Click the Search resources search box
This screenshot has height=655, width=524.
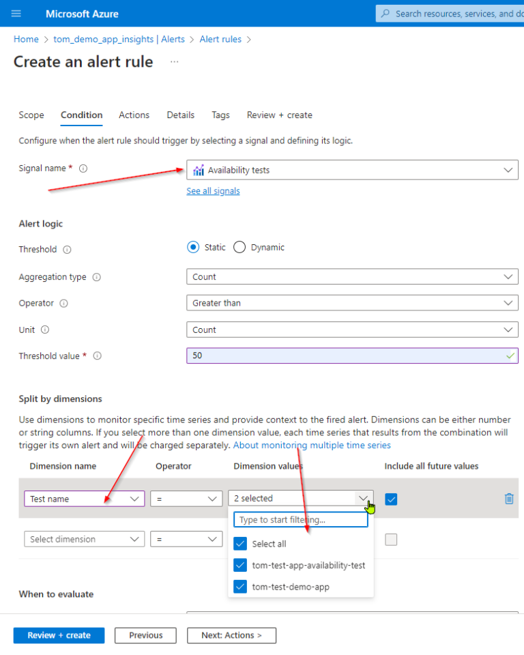point(450,14)
